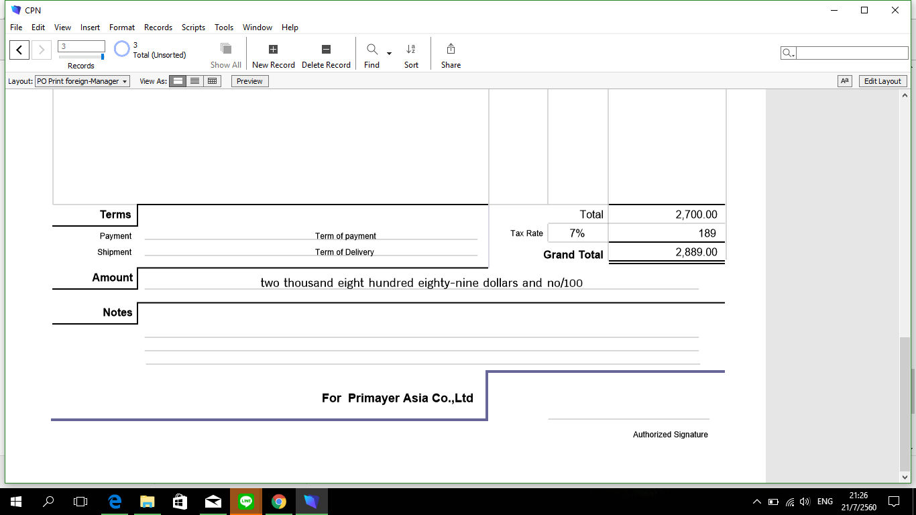Open the Scripts menu
Screen dimensions: 916x515
pyautogui.click(x=193, y=27)
